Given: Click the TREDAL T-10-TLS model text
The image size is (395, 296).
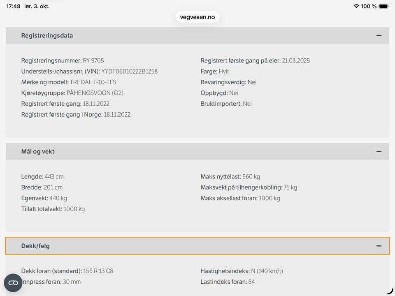Looking at the screenshot, I should pos(93,82).
